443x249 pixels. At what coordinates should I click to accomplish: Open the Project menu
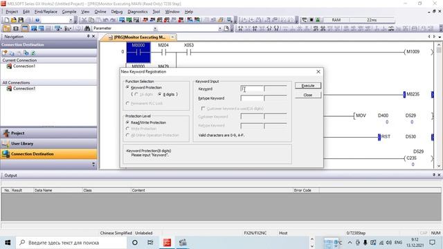[x=12, y=12]
